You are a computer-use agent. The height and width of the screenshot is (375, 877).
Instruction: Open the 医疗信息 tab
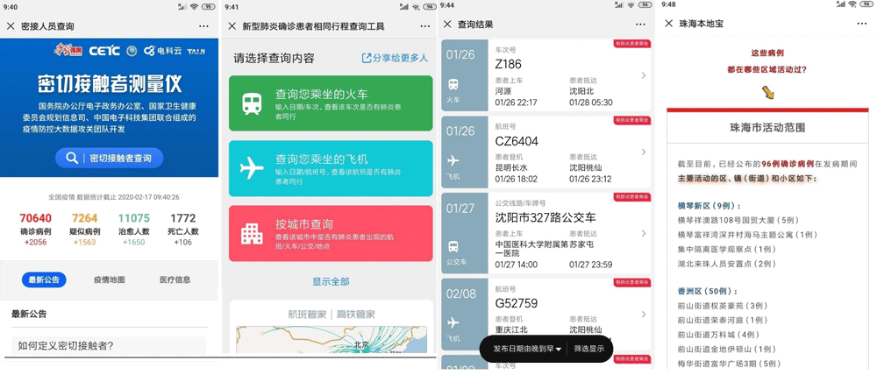pos(175,279)
